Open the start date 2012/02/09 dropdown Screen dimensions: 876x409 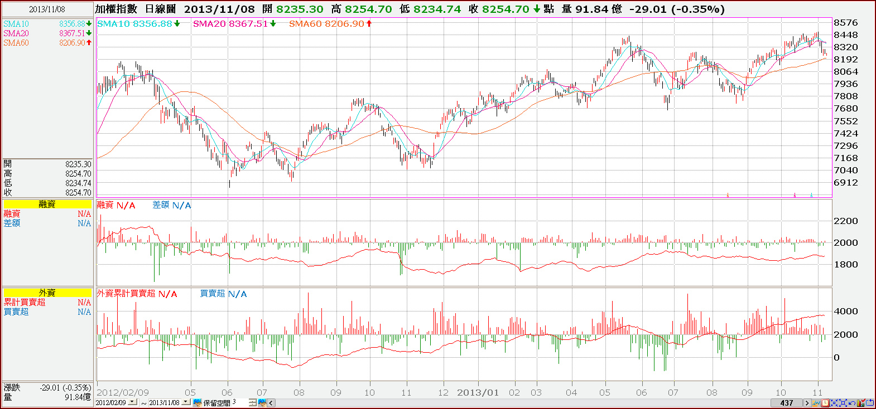(x=132, y=402)
